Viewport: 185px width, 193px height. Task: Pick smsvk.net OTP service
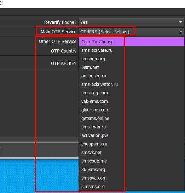[x=132, y=153]
